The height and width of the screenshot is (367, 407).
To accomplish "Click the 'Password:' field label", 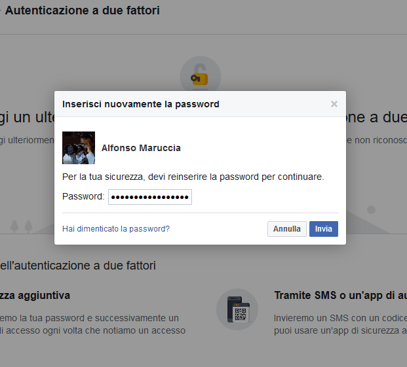I will [x=83, y=197].
